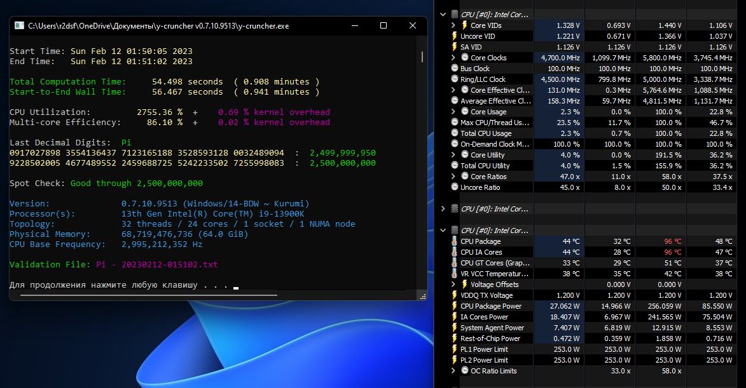Viewport: 746px width, 388px height.
Task: Click the clock icon beside Core Clocks
Action: click(465, 57)
